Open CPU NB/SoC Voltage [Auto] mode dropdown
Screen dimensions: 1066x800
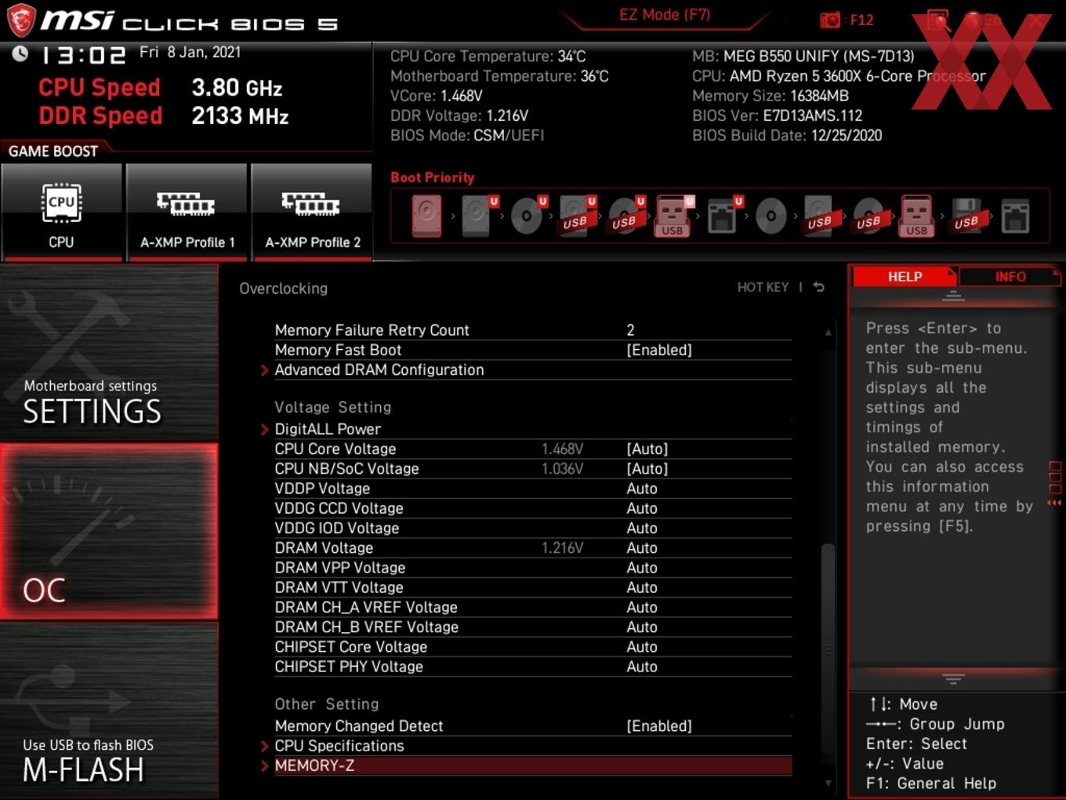[x=647, y=468]
